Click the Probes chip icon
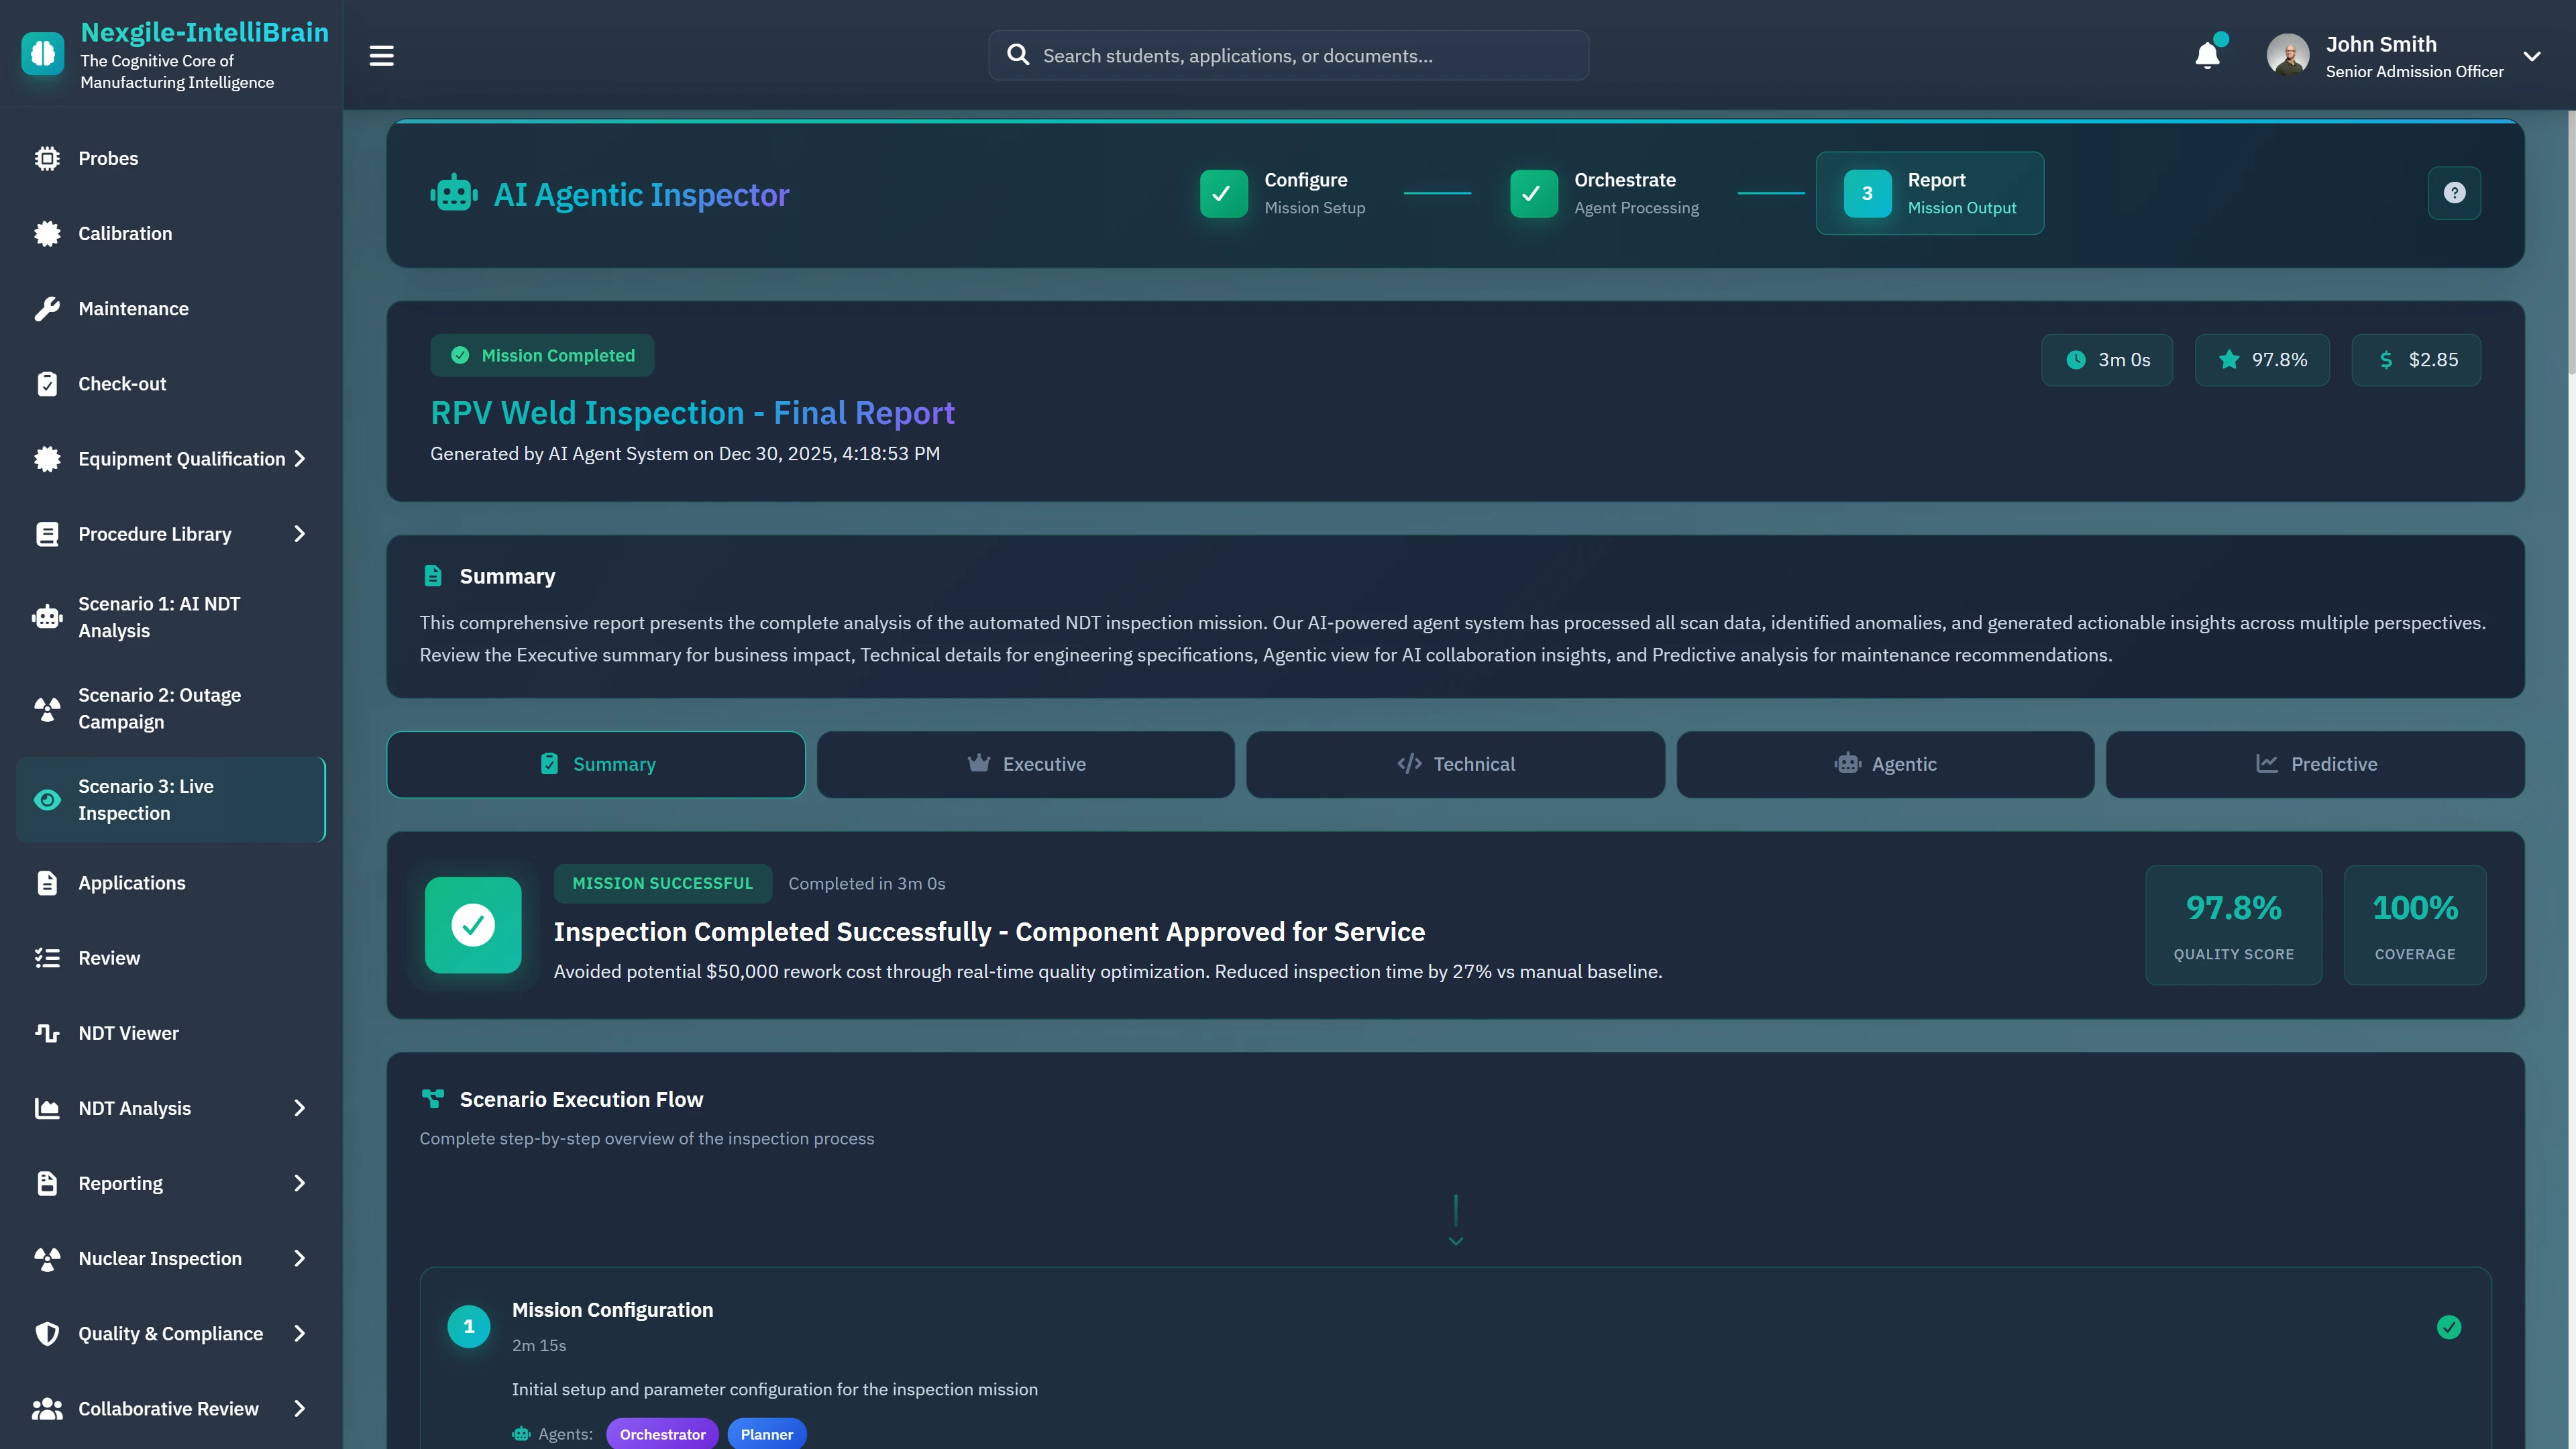This screenshot has height=1449, width=2576. 47,158
